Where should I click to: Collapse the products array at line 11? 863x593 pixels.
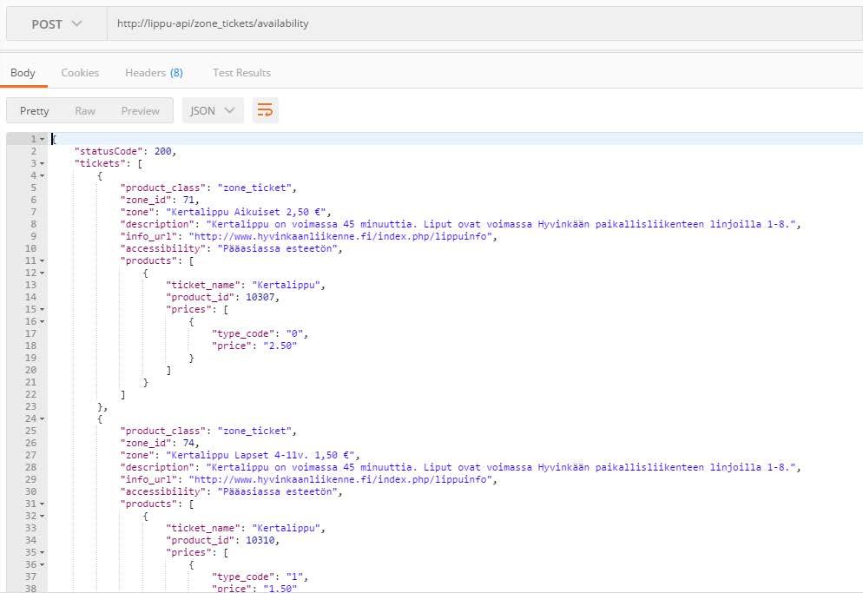click(x=43, y=261)
